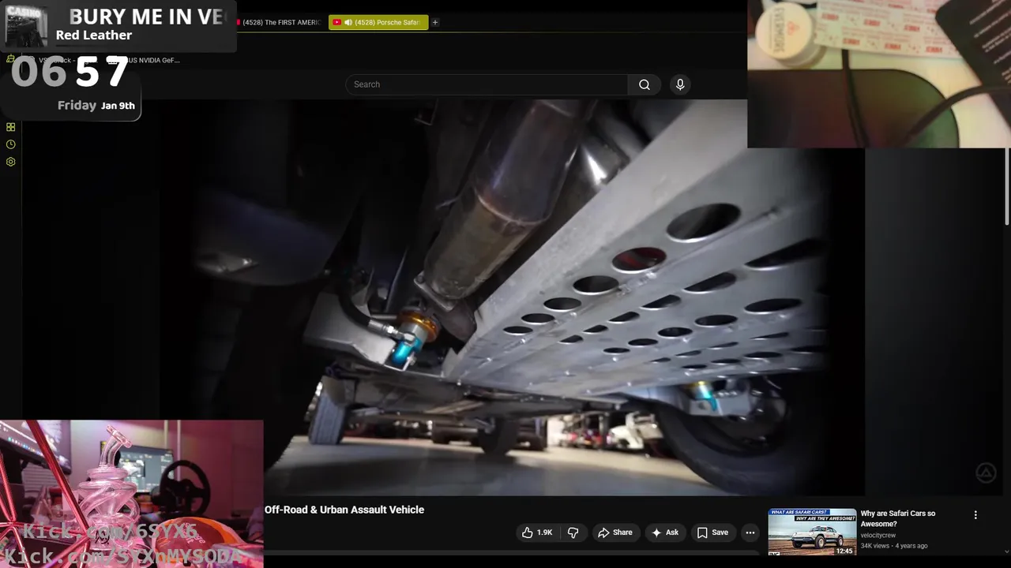Focus the YouTube Search field
The width and height of the screenshot is (1011, 568).
click(487, 84)
